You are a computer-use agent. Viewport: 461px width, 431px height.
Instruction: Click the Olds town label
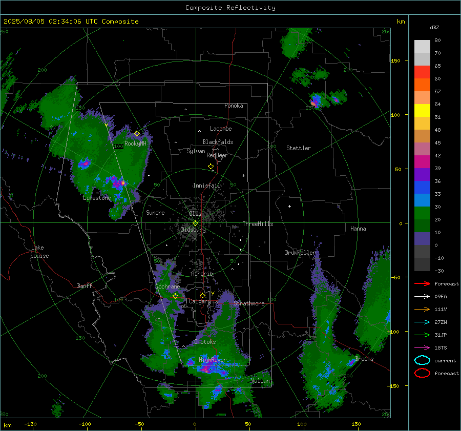pyautogui.click(x=195, y=214)
